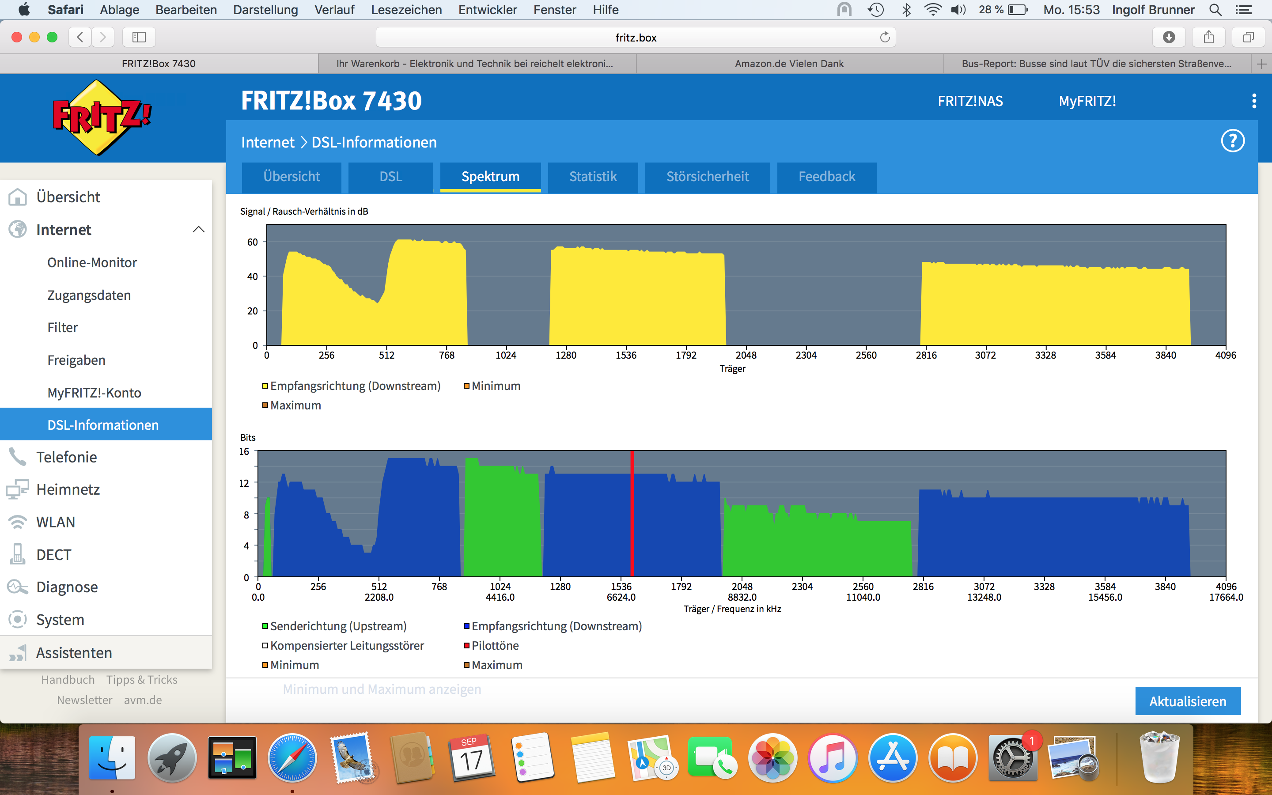
Task: Switch to the Statistik tab
Action: point(592,177)
